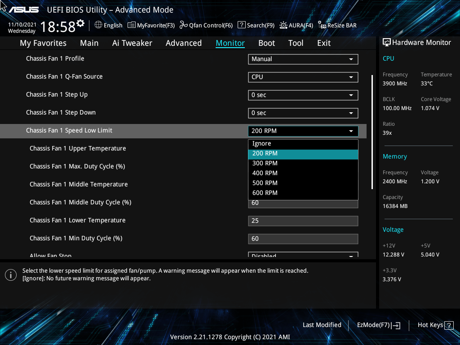Select the Monitor tab
The height and width of the screenshot is (345, 460).
point(230,43)
